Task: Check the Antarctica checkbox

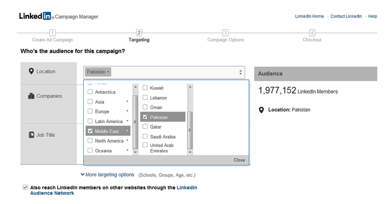Action: pyautogui.click(x=90, y=92)
